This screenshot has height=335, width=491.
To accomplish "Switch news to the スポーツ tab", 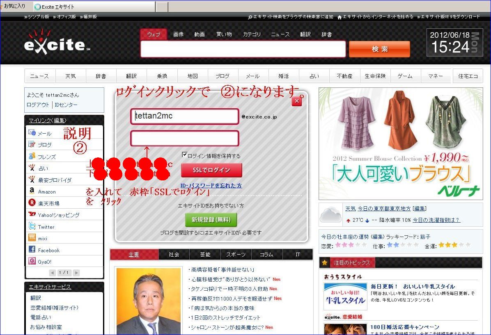I will [236, 255].
